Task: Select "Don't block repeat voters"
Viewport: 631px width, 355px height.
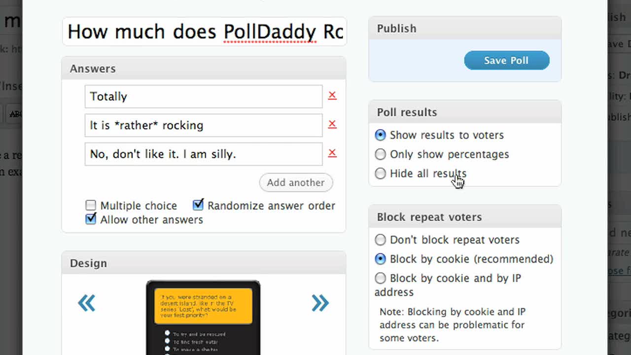Action: pyautogui.click(x=380, y=240)
